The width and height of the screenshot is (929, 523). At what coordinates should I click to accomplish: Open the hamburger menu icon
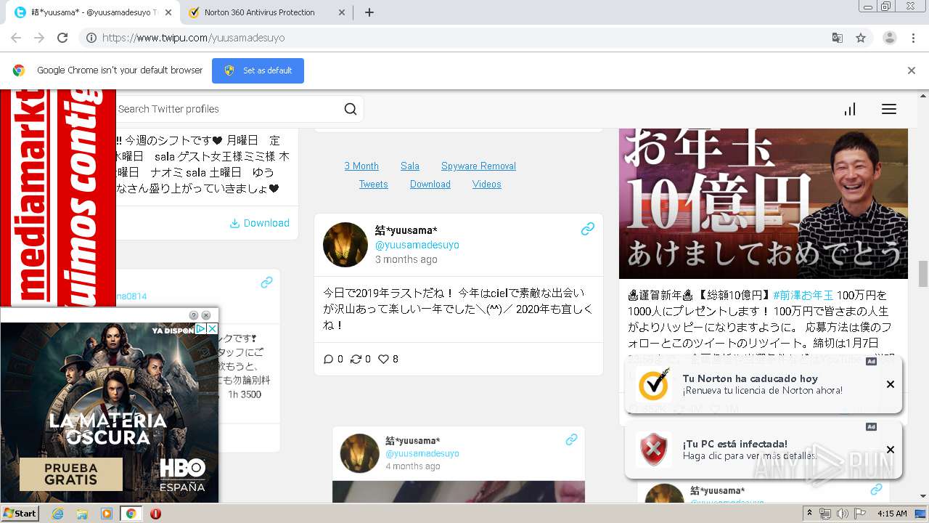pos(889,109)
